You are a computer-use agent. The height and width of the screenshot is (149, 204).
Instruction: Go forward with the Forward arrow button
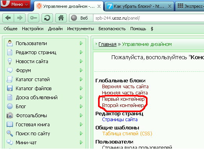click(x=20, y=18)
